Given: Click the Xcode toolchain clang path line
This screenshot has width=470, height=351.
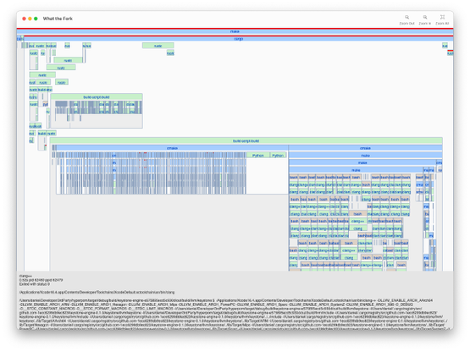Looking at the screenshot, I should pyautogui.click(x=97, y=292).
